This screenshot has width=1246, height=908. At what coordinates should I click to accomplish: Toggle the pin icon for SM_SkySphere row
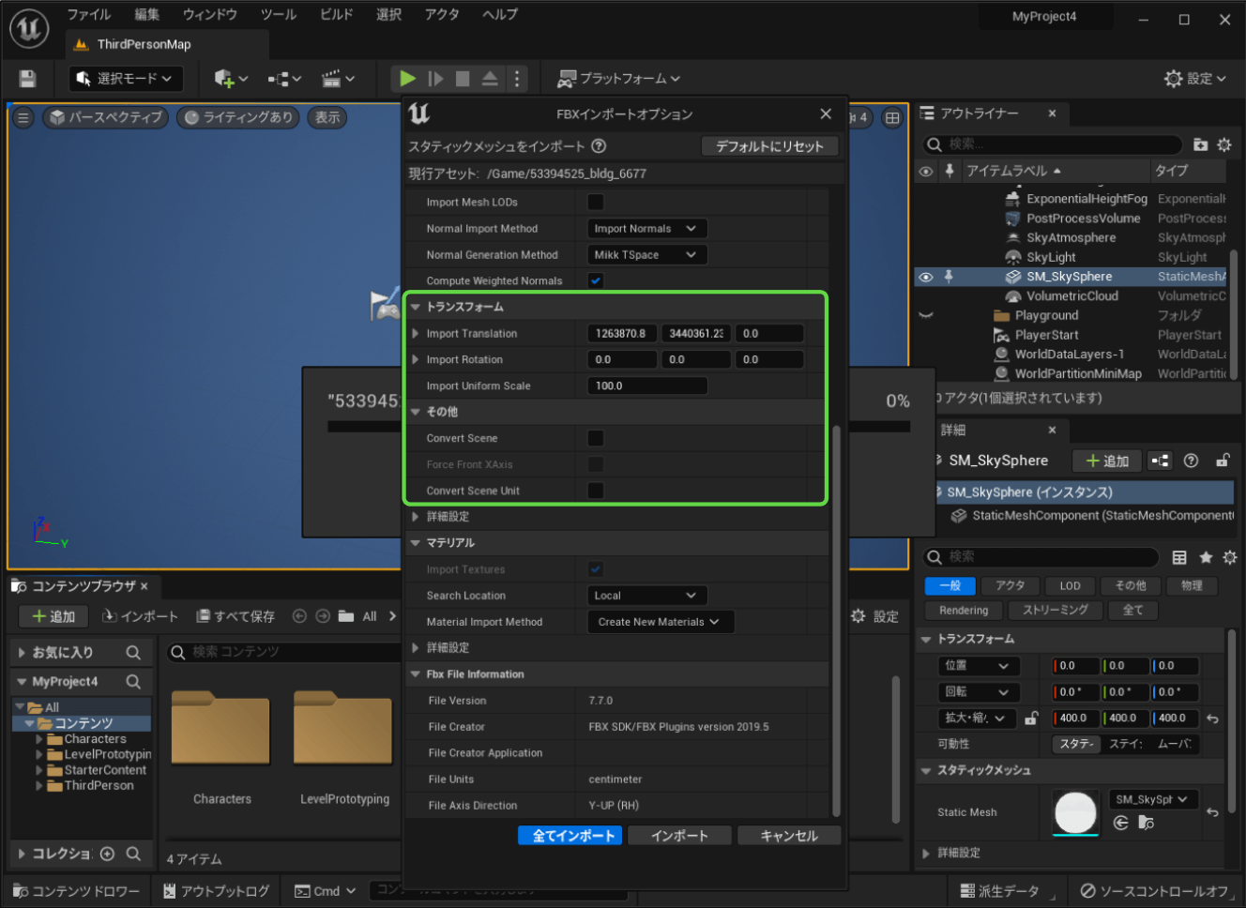pyautogui.click(x=949, y=277)
